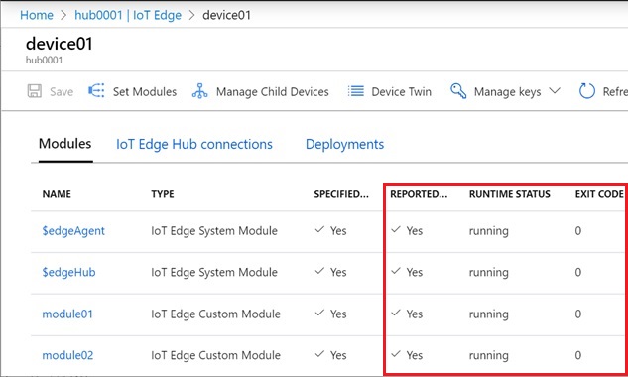Open the $edgeAgent module link

[73, 231]
